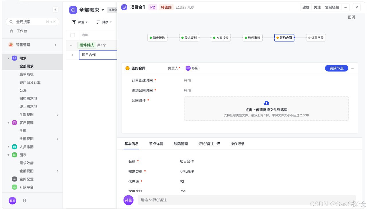Select the 方案报价 workflow node
Image resolution: width=367 pixels, height=210 pixels.
point(221,38)
